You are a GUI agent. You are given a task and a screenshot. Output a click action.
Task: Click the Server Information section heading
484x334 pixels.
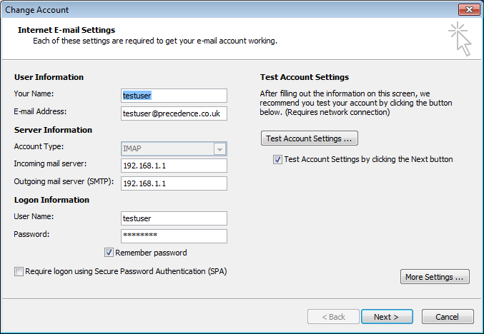click(53, 130)
